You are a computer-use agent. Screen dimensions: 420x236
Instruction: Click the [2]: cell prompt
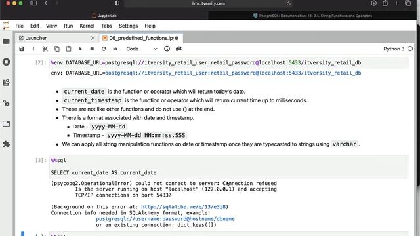pos(41,63)
